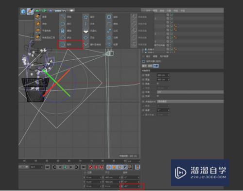Open the dropdown left of playback controls
Image resolution: width=243 pixels, height=191 pixels.
pyautogui.click(x=24, y=167)
